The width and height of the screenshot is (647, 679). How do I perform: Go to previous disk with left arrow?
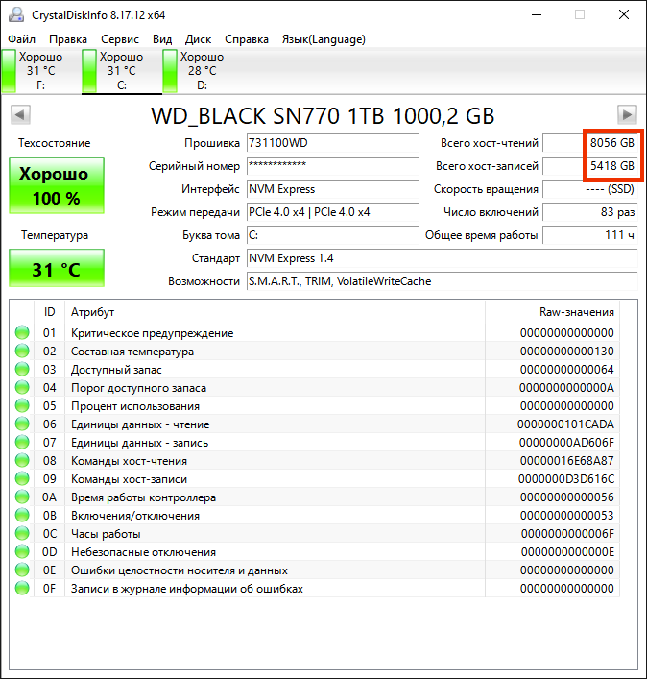click(20, 114)
